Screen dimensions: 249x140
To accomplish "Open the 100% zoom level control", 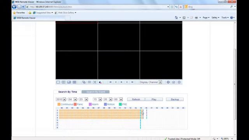I will pos(227,138).
